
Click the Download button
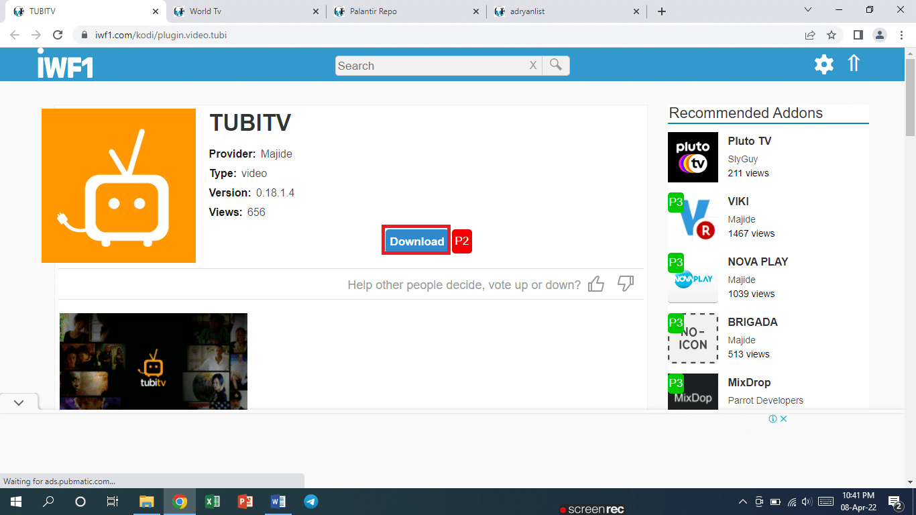pyautogui.click(x=416, y=241)
